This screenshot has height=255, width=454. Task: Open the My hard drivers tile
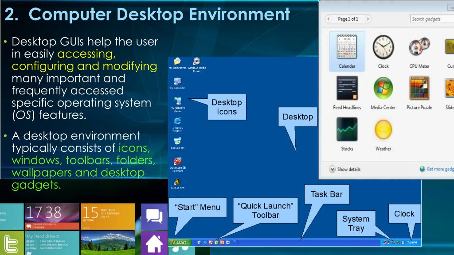point(52,243)
